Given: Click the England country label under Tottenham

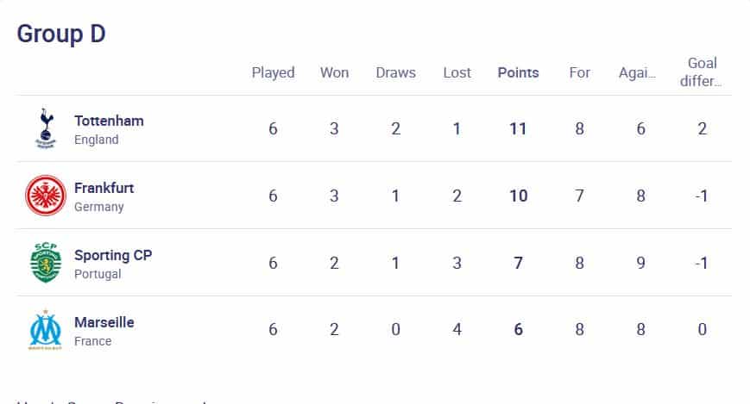Looking at the screenshot, I should [96, 140].
